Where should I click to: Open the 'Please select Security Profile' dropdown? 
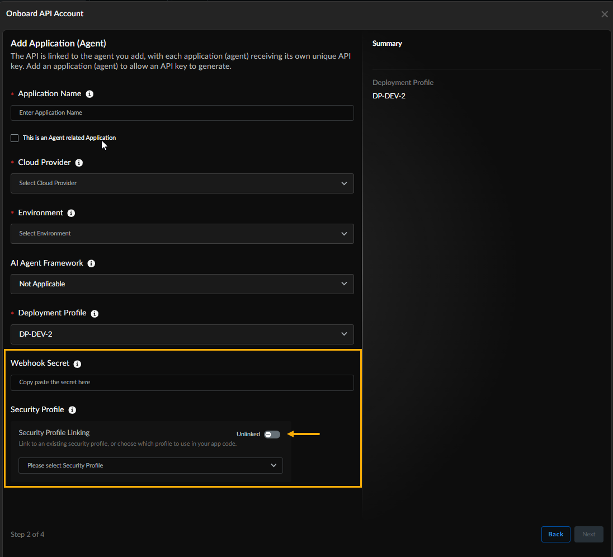150,465
